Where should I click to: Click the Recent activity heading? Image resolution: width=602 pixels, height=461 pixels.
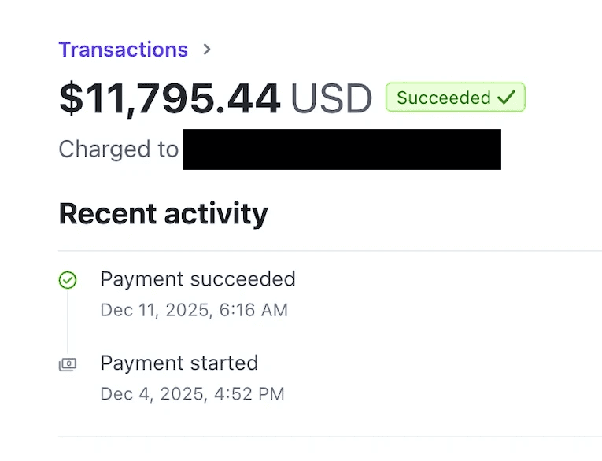tap(163, 213)
